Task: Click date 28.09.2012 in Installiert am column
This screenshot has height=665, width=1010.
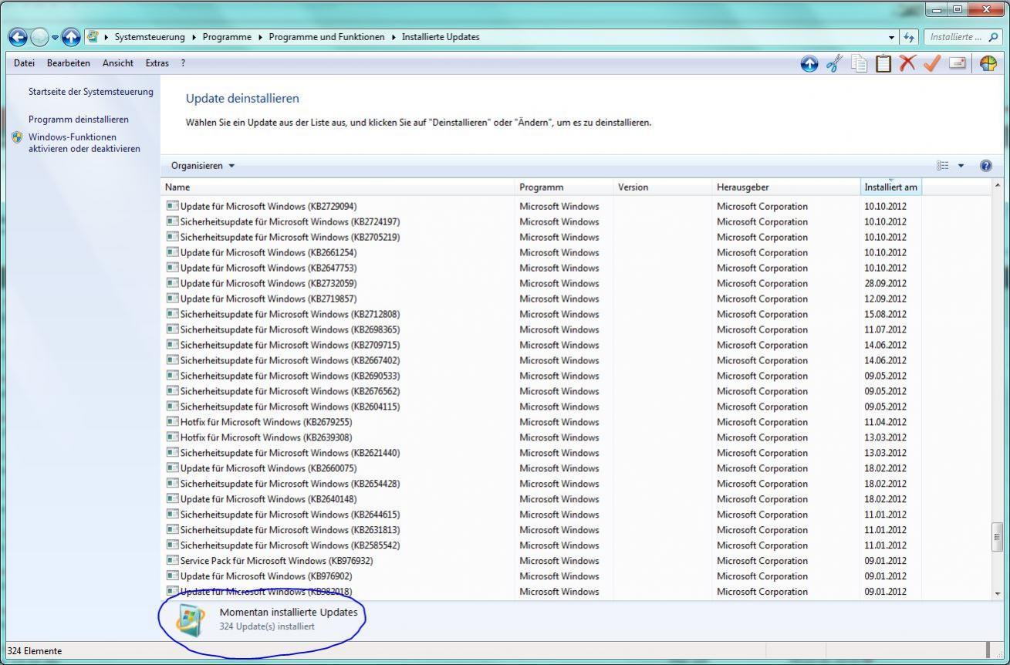Action: click(x=885, y=283)
